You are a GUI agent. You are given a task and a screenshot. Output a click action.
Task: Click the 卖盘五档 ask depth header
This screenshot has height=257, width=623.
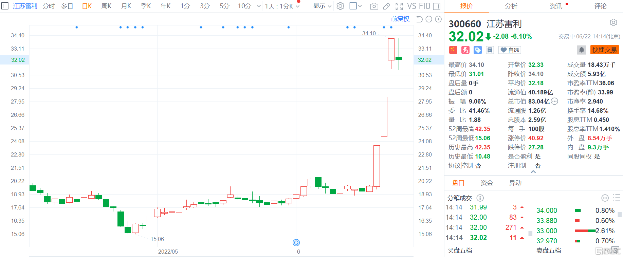549,251
